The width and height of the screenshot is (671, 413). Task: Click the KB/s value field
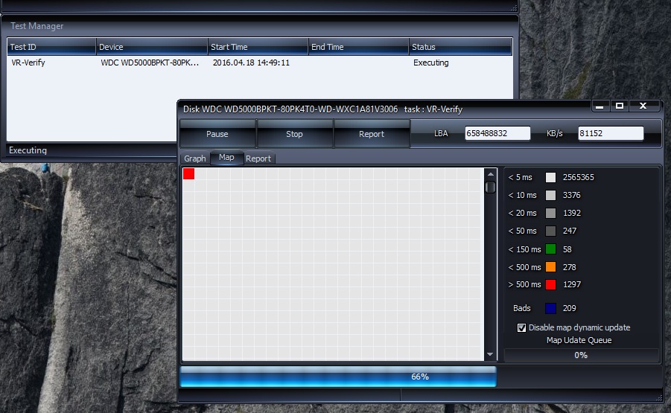click(x=611, y=133)
